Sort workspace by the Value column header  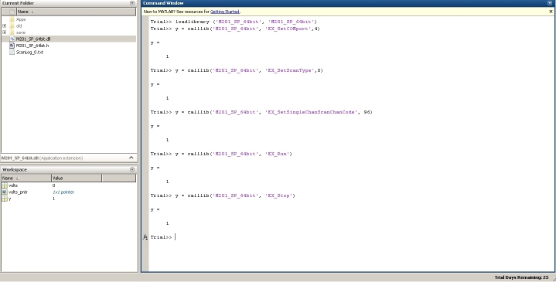tap(77, 178)
